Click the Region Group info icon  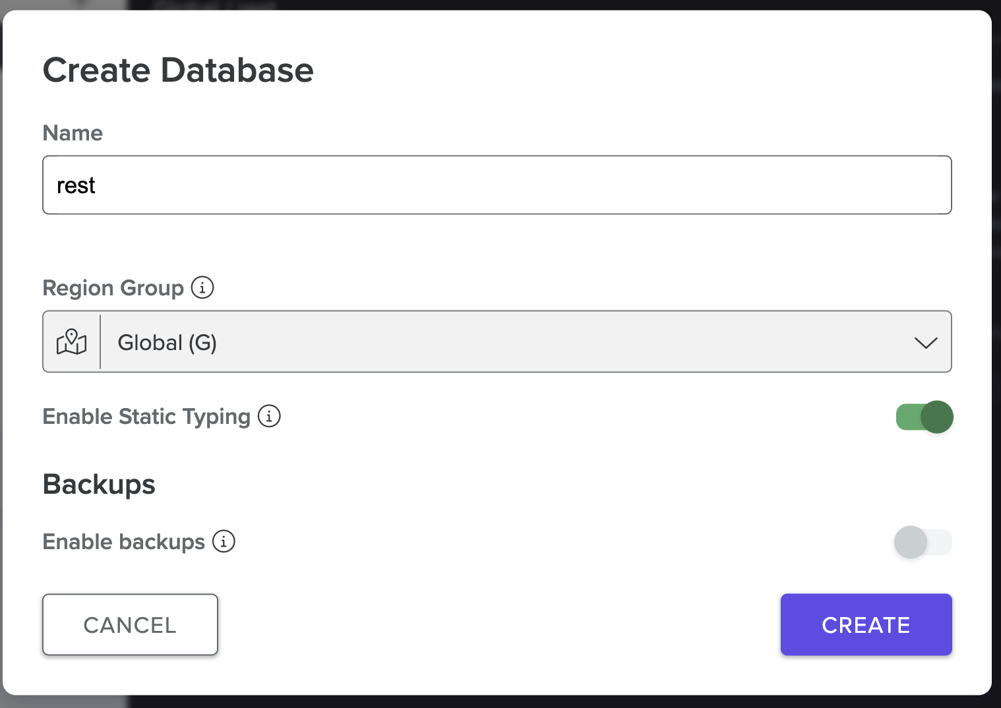point(202,287)
